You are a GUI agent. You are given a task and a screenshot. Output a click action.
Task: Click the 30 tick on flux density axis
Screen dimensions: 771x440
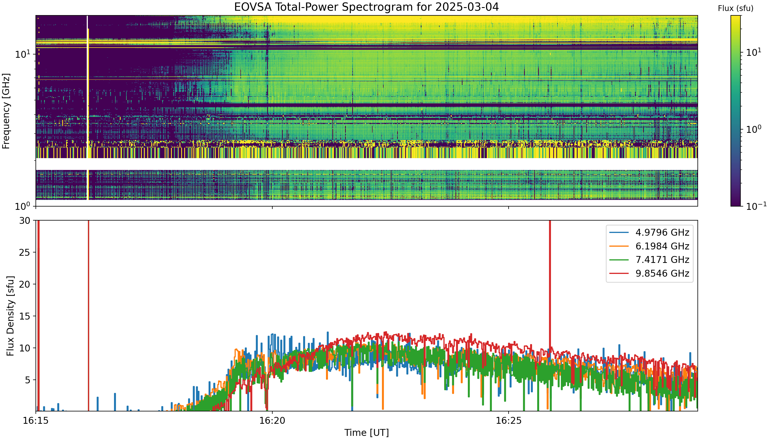point(25,221)
